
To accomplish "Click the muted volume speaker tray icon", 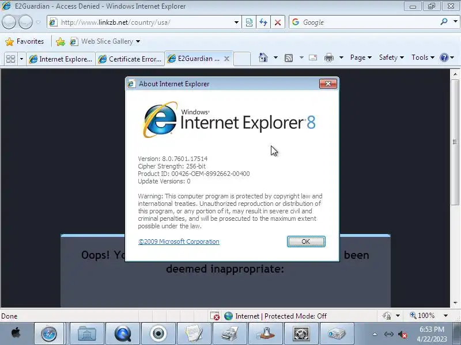I will point(402,335).
